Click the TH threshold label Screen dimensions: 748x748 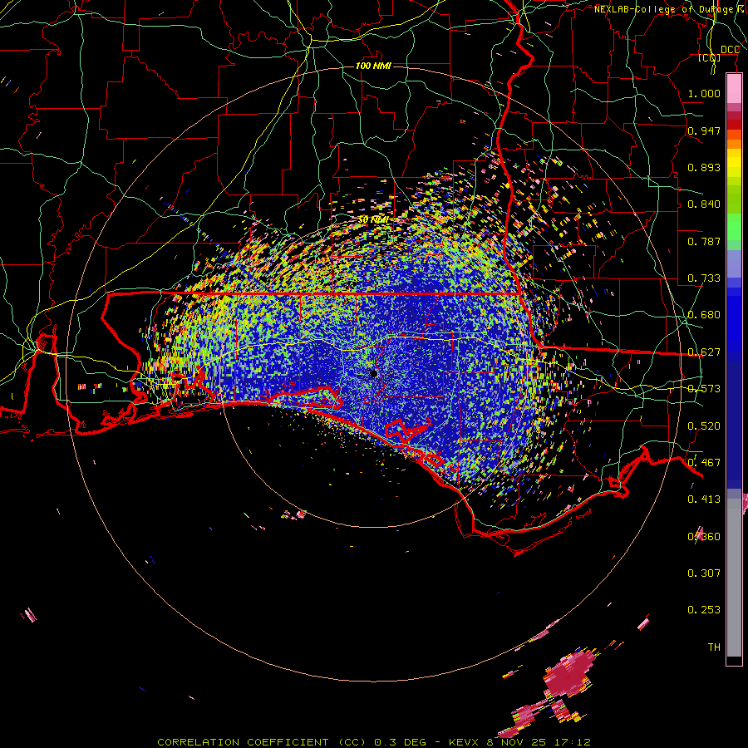pyautogui.click(x=714, y=647)
